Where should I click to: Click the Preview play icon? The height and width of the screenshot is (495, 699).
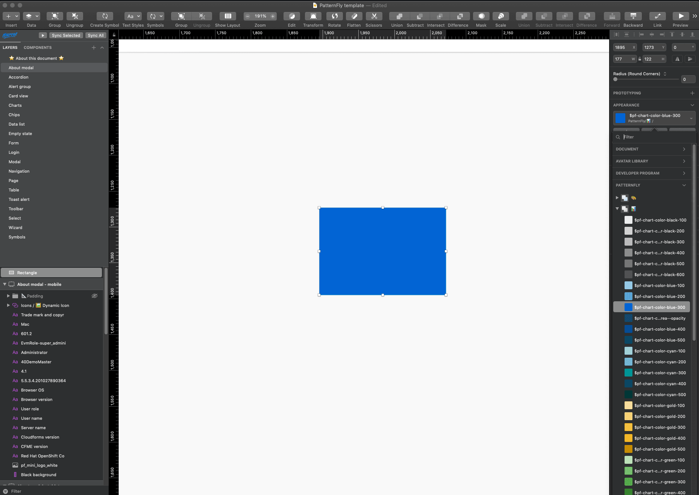[681, 16]
